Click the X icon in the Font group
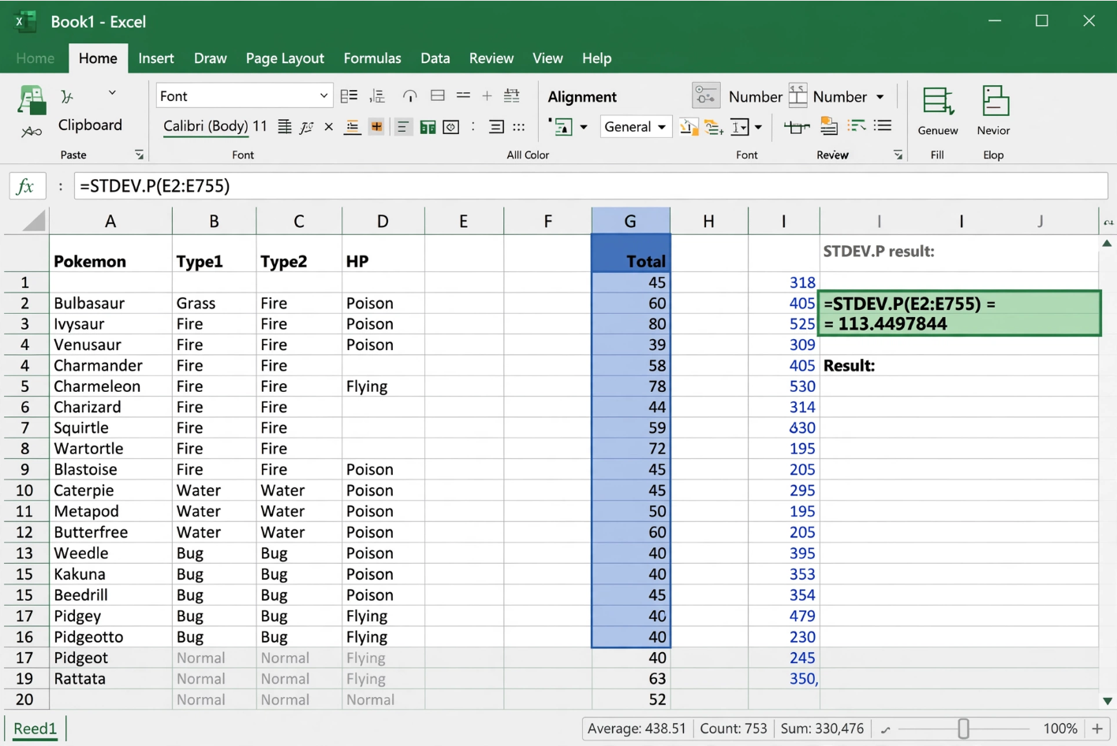The image size is (1117, 746). pyautogui.click(x=329, y=127)
